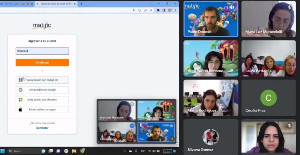Open the saved passwords key icon

tap(134, 10)
